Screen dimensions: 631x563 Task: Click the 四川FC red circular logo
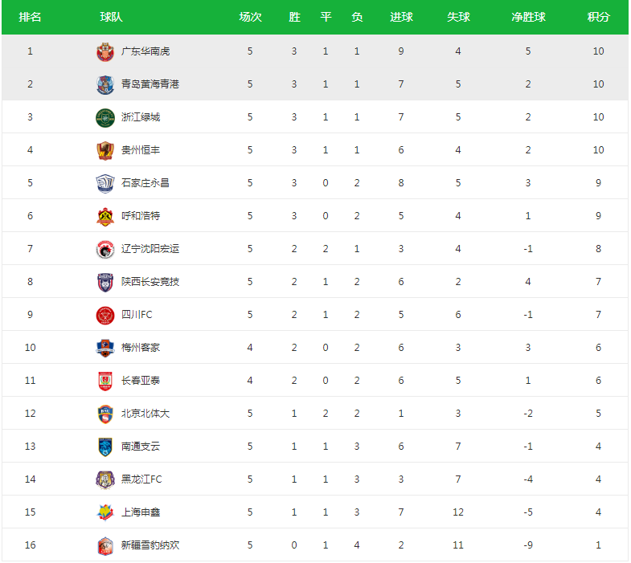[105, 316]
